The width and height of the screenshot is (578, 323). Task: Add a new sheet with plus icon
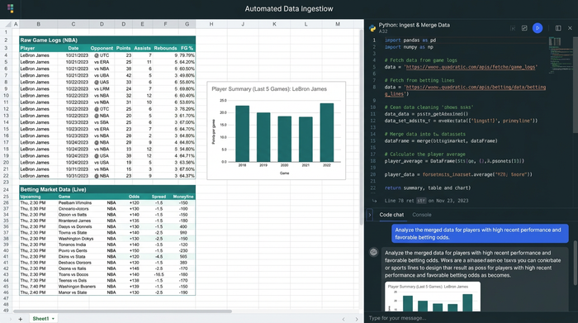point(21,319)
